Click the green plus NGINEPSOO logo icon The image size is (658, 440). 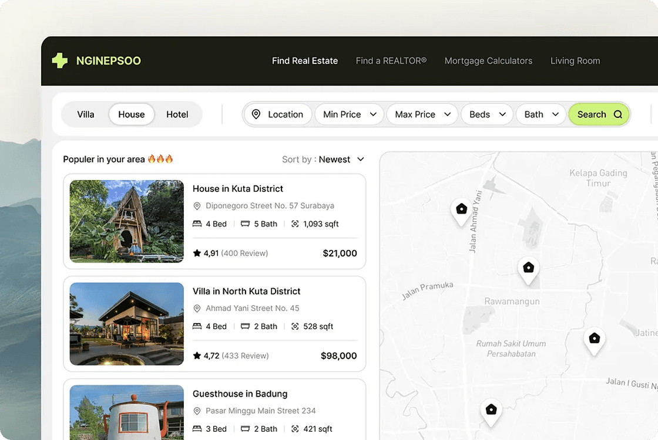(x=59, y=61)
